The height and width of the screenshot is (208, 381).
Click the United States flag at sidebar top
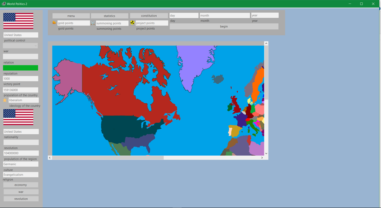tap(18, 20)
